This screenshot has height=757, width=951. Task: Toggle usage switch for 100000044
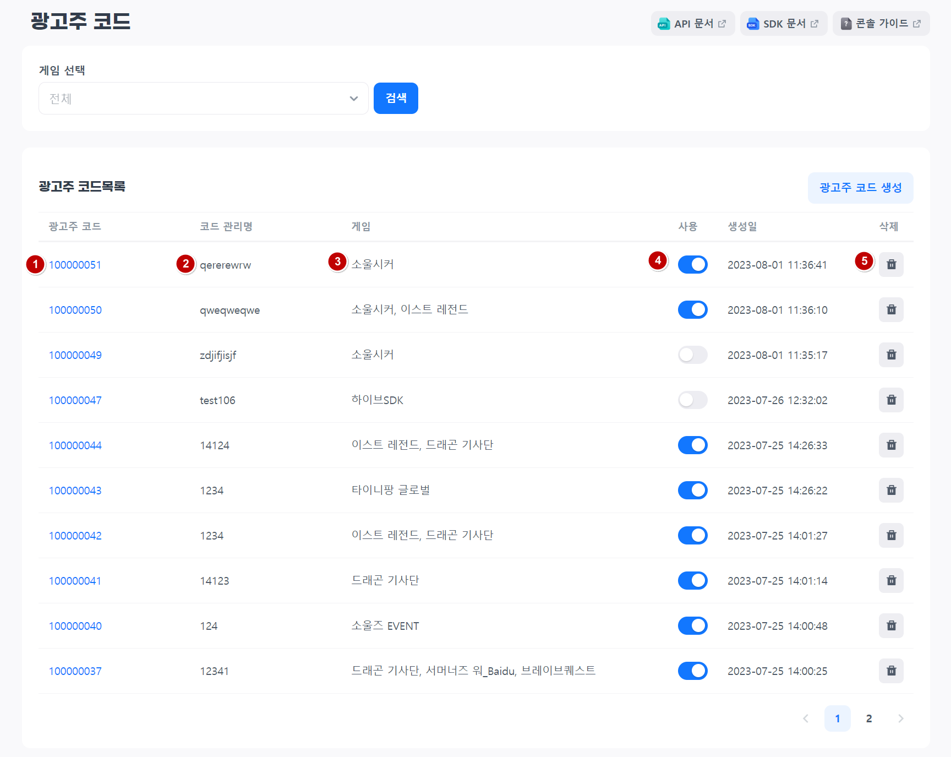point(692,445)
